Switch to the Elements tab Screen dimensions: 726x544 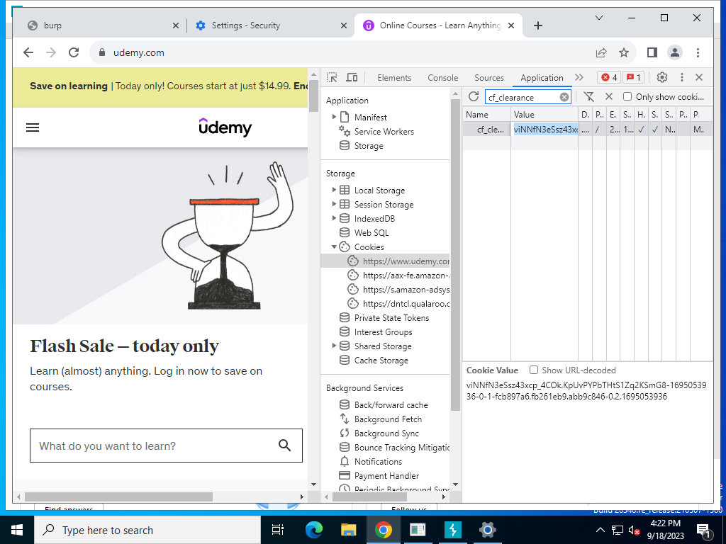click(394, 78)
